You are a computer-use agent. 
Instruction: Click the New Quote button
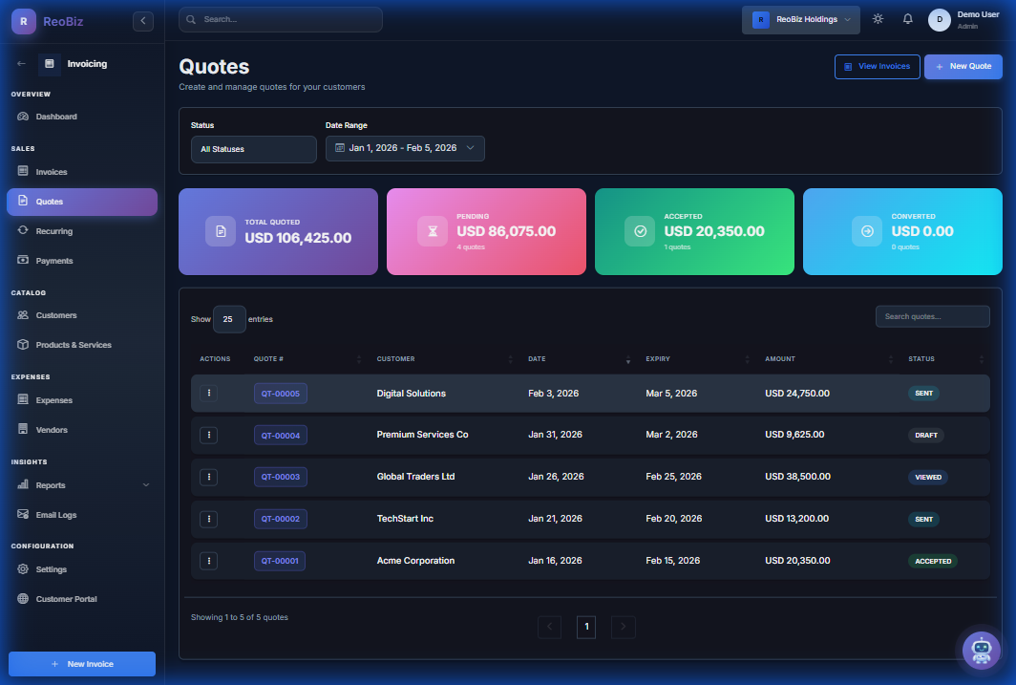tap(963, 66)
